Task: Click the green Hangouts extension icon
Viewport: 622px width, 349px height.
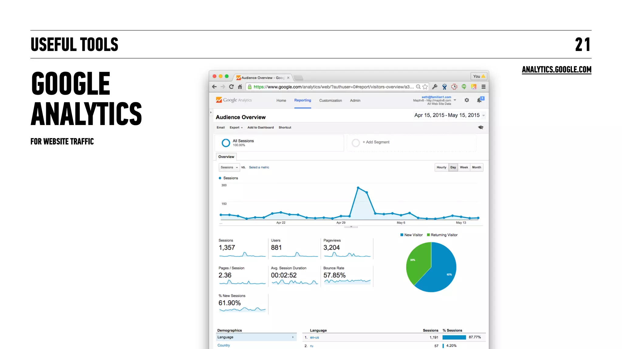Action: (464, 87)
